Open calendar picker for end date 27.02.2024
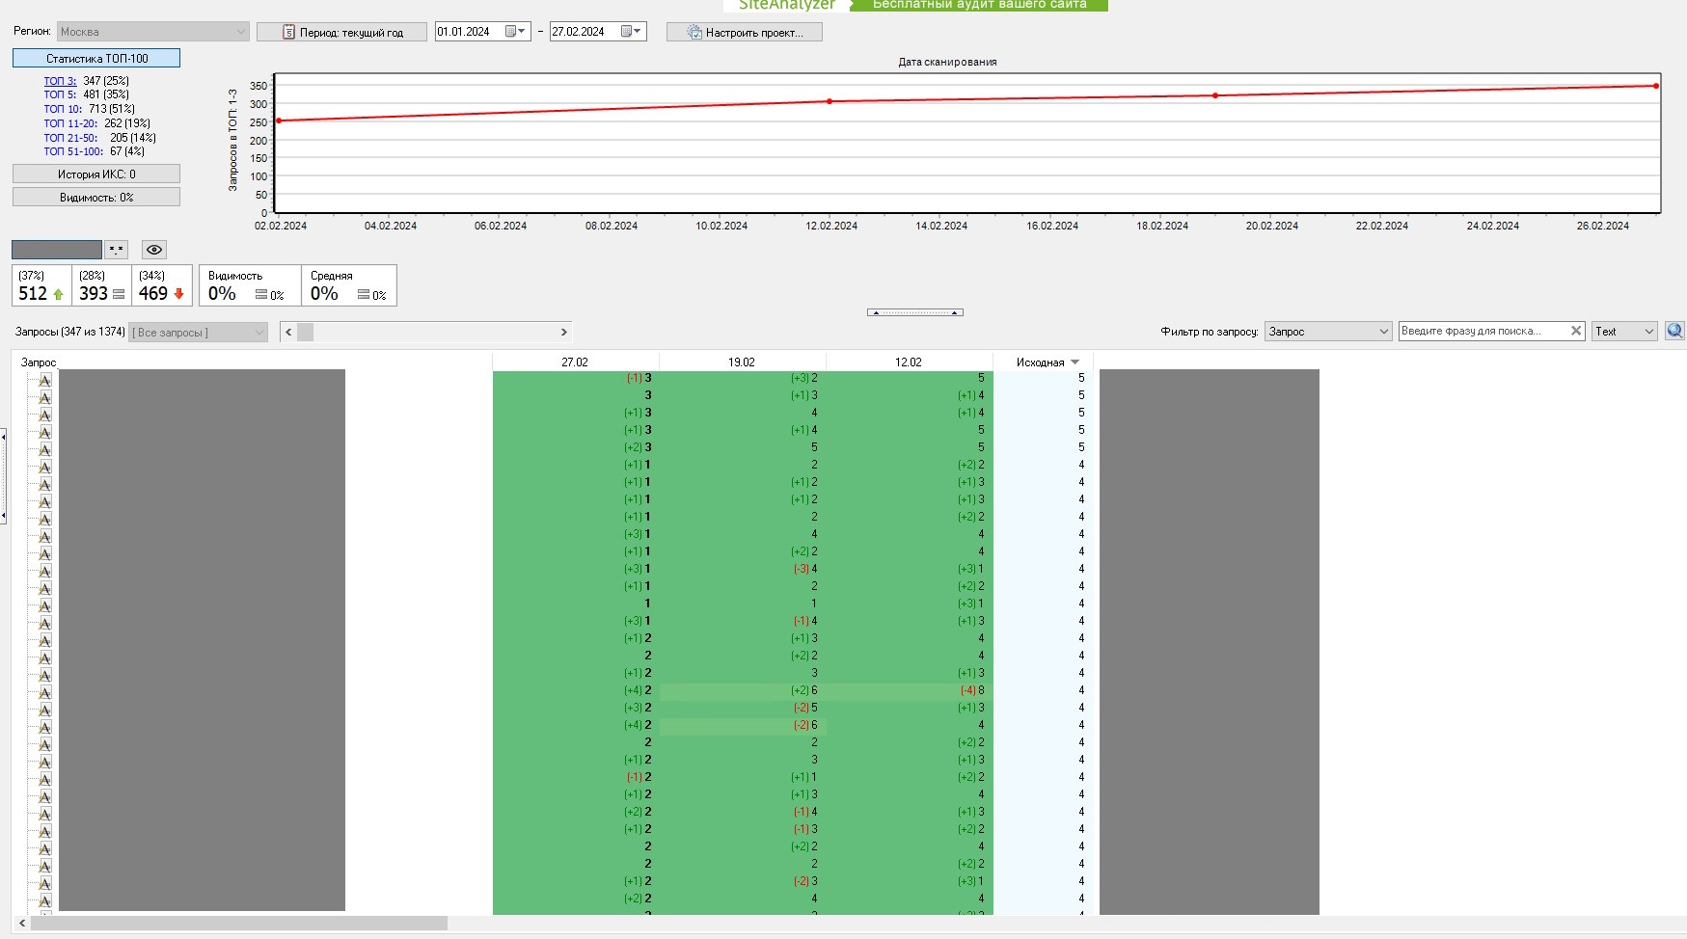Viewport: 1687px width, 939px height. click(631, 32)
